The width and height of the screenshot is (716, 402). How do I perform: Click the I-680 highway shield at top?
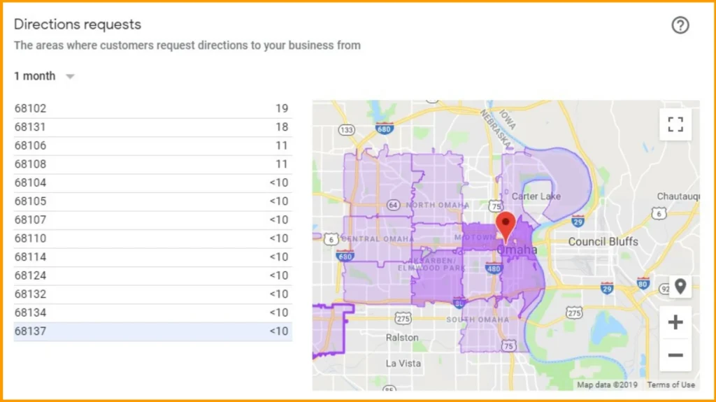(x=383, y=128)
